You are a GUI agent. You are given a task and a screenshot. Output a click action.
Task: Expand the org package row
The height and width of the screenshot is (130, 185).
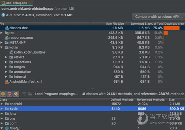2,119
